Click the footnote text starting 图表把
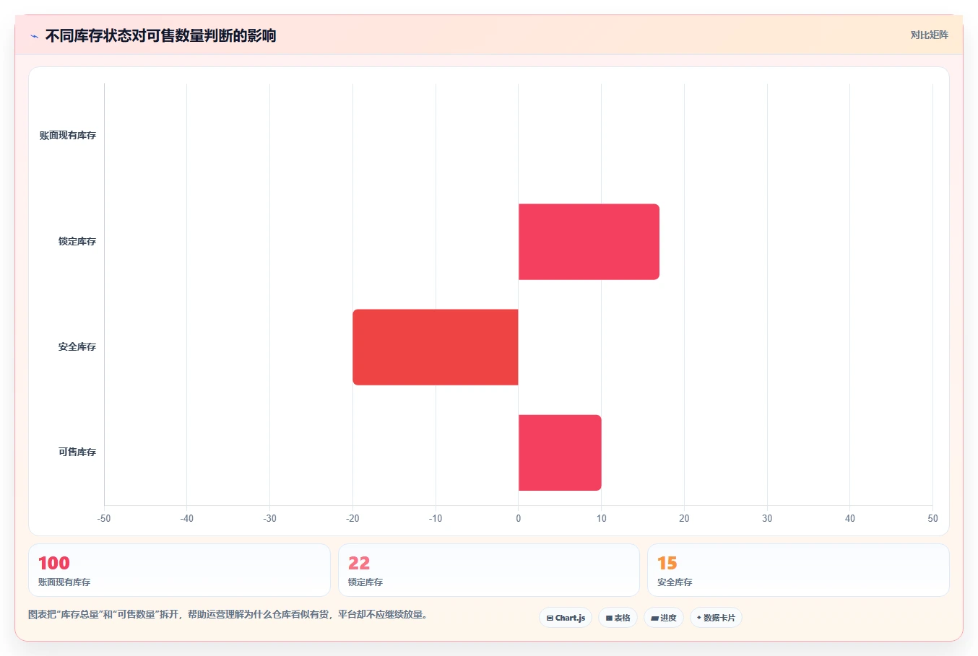The height and width of the screenshot is (656, 978). pos(230,615)
